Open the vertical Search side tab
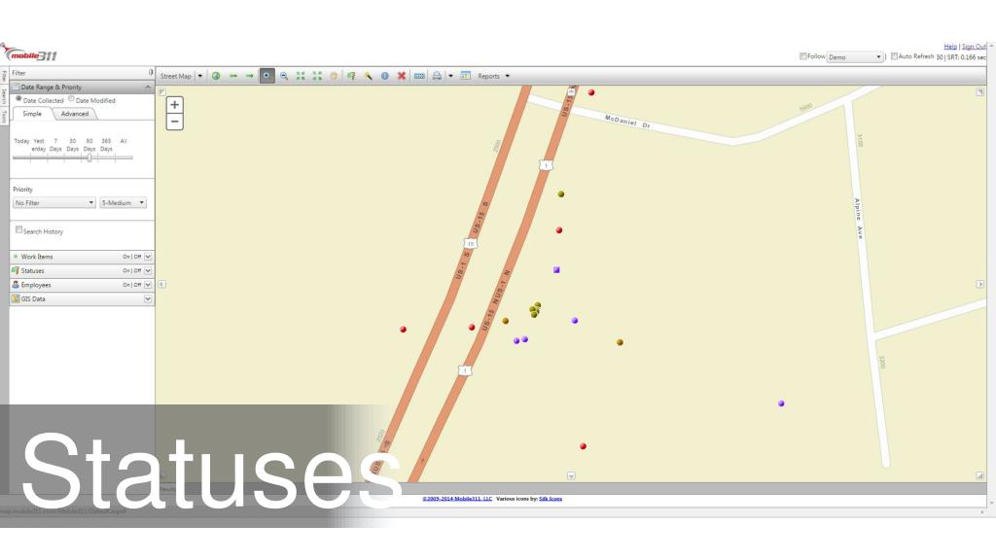 4,96
